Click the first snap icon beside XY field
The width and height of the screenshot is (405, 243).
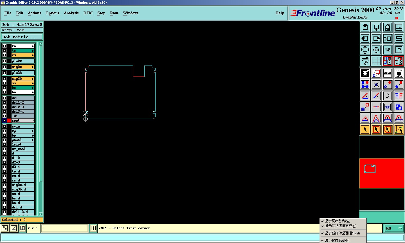[5, 228]
